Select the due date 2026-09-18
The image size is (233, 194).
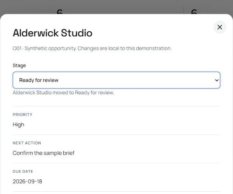point(27,181)
